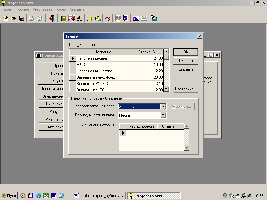Click the document with green arrow icon
This screenshot has width=267, height=200.
pos(98,18)
